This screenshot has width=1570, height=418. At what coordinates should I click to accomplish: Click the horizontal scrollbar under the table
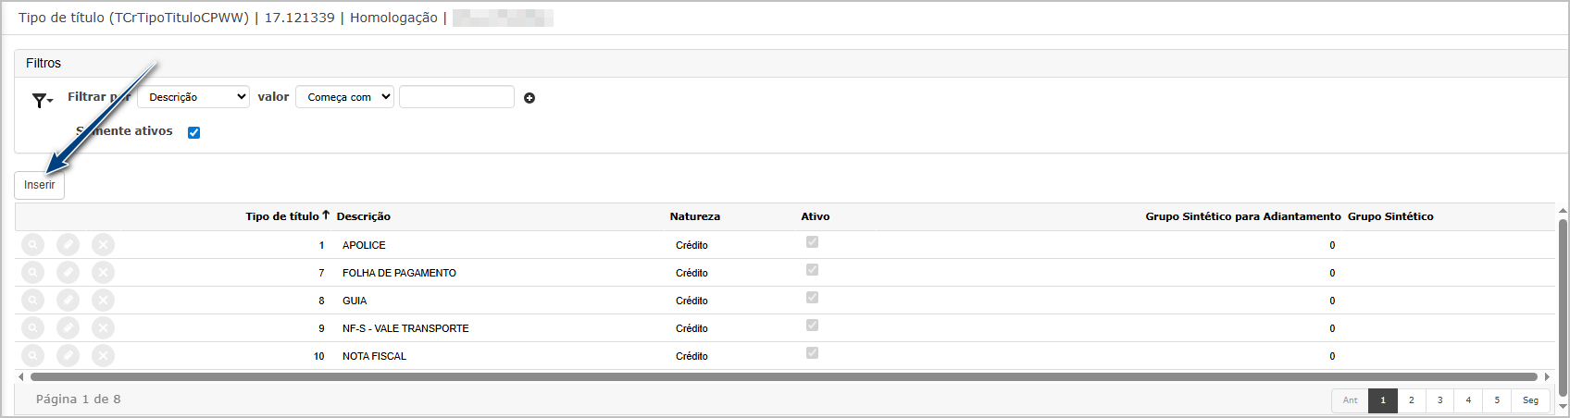point(783,377)
